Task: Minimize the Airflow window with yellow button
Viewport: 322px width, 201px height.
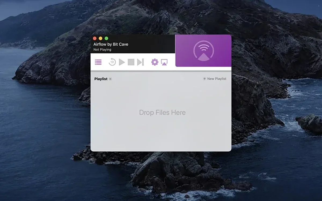Action: (x=101, y=38)
